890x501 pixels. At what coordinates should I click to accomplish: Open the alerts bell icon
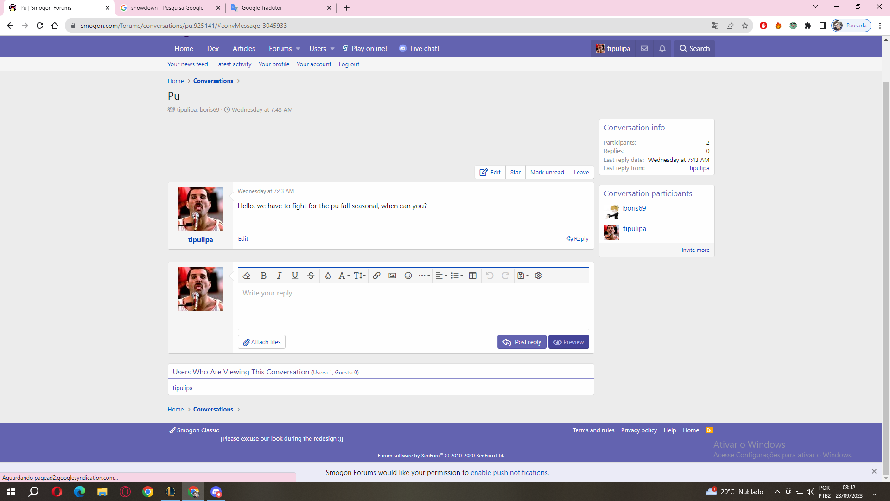[x=662, y=48]
